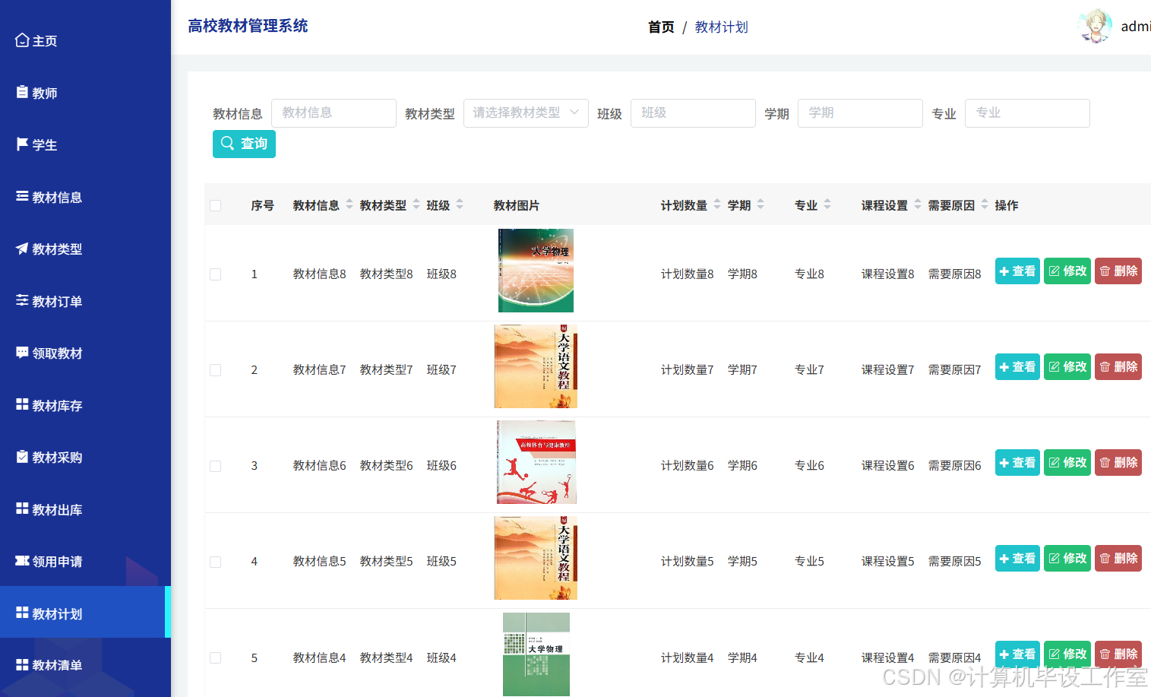Click 修改 for the 教材信息5 row
The height and width of the screenshot is (697, 1151).
pos(1067,559)
